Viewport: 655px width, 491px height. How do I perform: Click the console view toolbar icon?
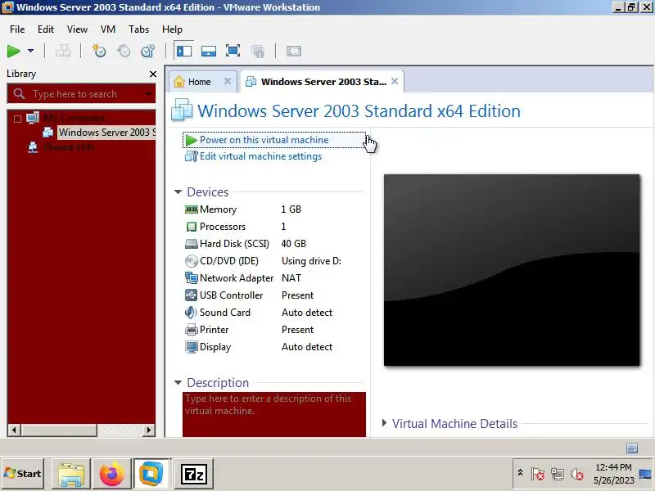(x=294, y=51)
